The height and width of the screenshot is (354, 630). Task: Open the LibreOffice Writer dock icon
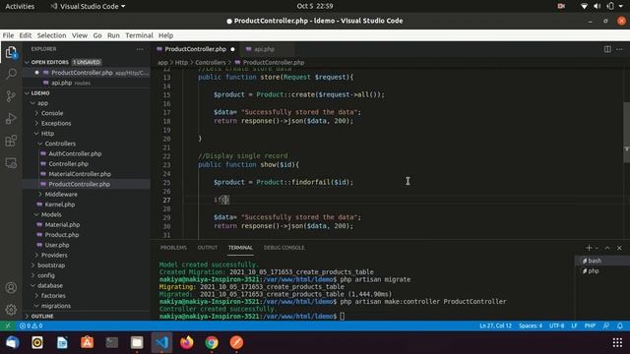tap(62, 343)
